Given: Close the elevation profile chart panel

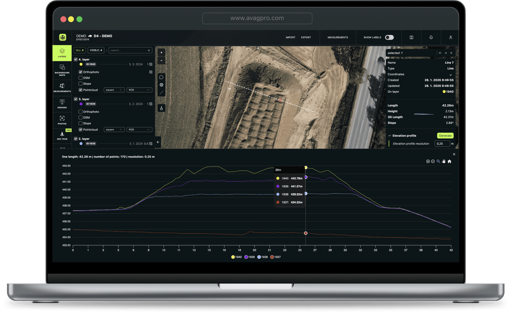Looking at the screenshot, I should click(x=454, y=154).
